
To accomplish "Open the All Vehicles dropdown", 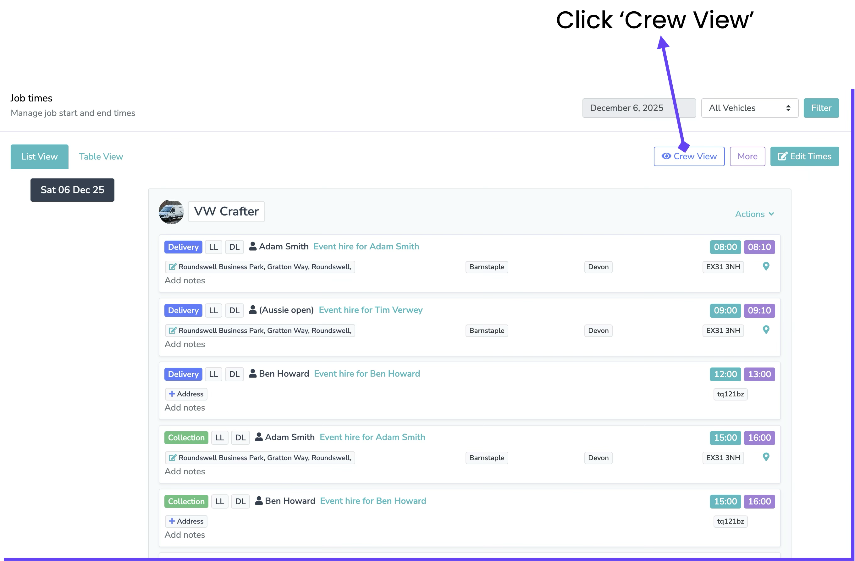I will (x=749, y=108).
